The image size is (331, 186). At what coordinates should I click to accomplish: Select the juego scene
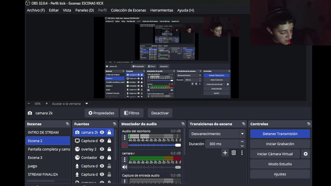[x=48, y=166]
